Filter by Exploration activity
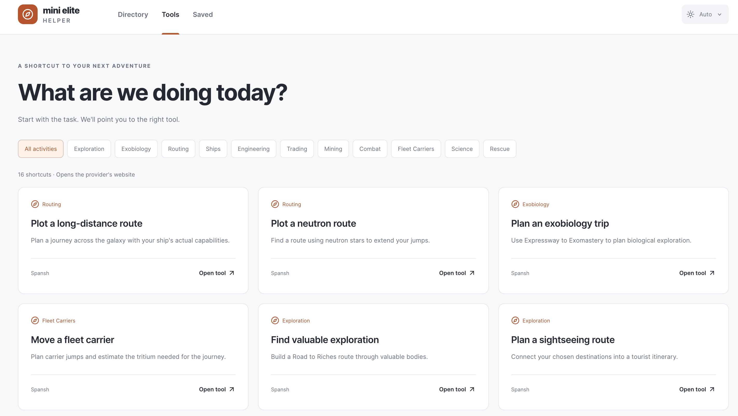738x416 pixels. 89,149
